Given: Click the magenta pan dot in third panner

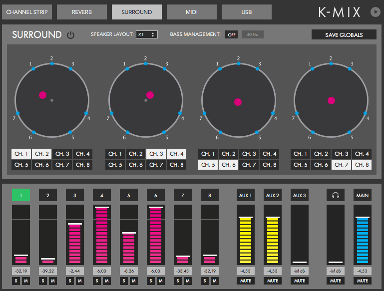Looking at the screenshot, I should click(238, 102).
